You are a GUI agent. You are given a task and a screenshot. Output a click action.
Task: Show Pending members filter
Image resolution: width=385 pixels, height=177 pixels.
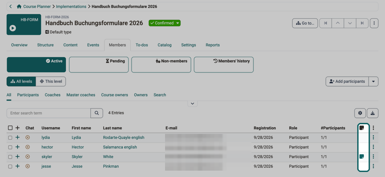(99, 65)
